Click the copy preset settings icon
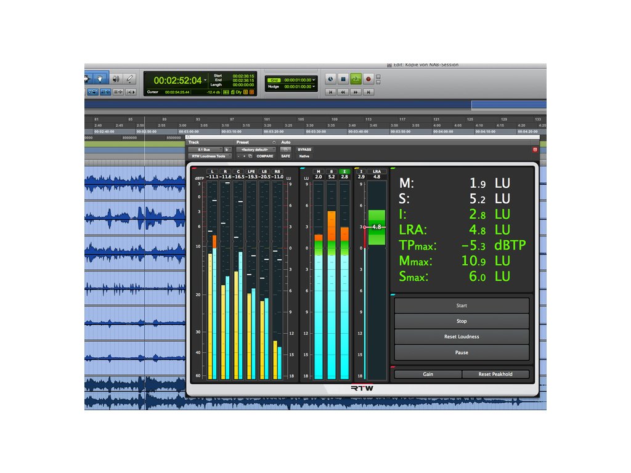This screenshot has height=473, width=631. [x=250, y=156]
